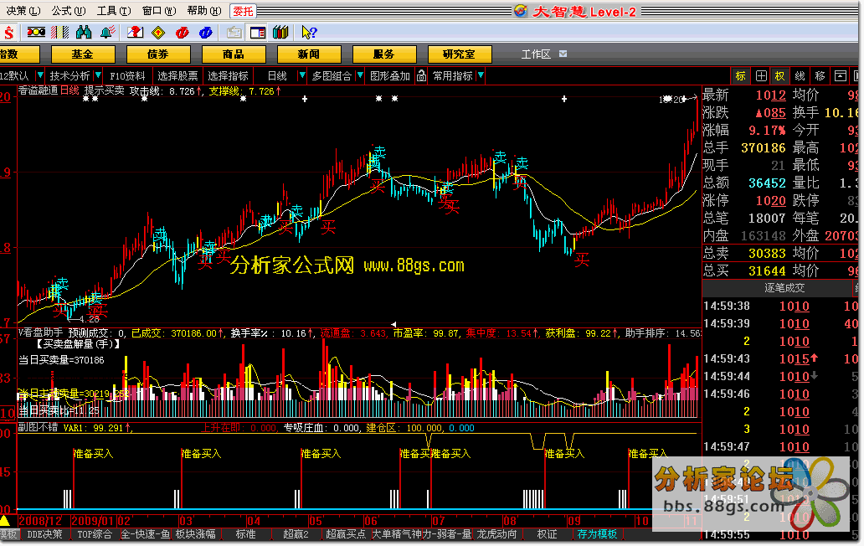Switch to the 标准 bottom tab

pos(246,534)
